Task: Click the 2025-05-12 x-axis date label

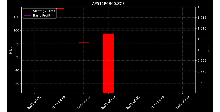Action: click(84, 103)
